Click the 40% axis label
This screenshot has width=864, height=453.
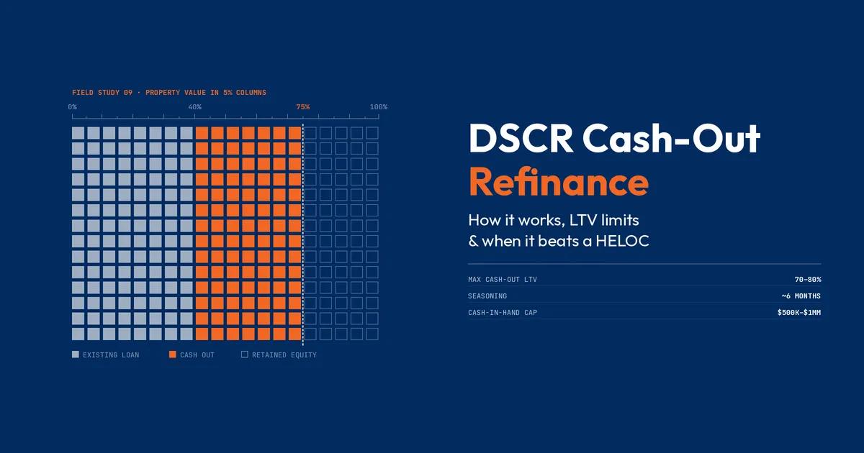pos(195,107)
